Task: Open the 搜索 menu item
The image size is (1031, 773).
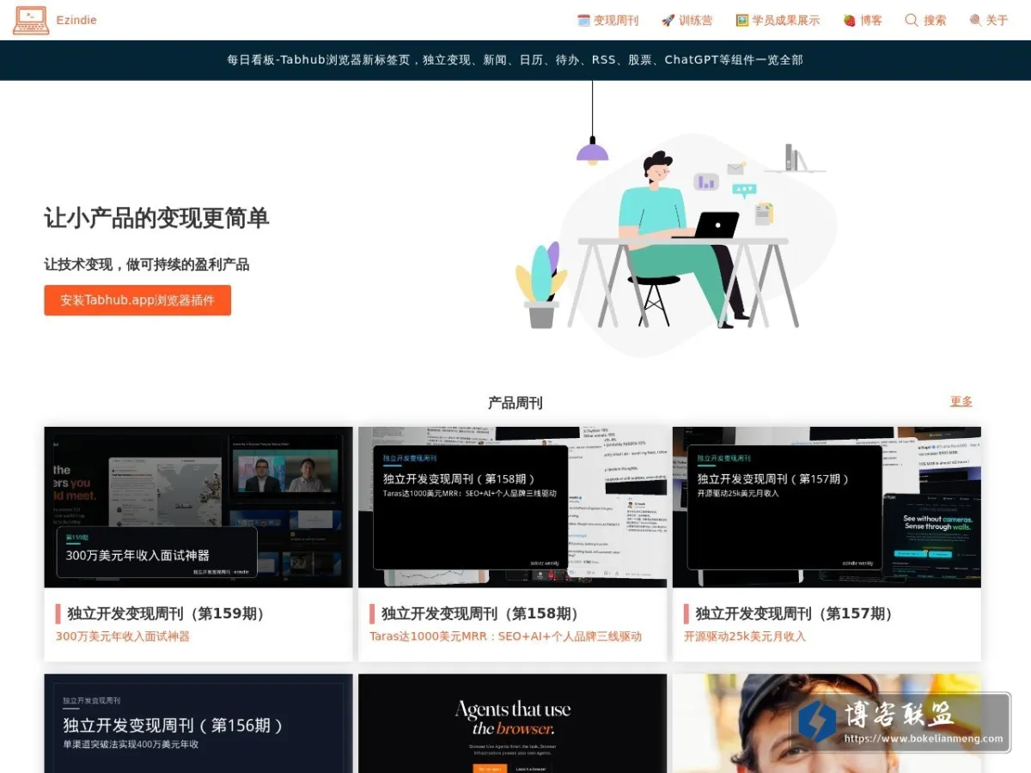Action: [925, 20]
